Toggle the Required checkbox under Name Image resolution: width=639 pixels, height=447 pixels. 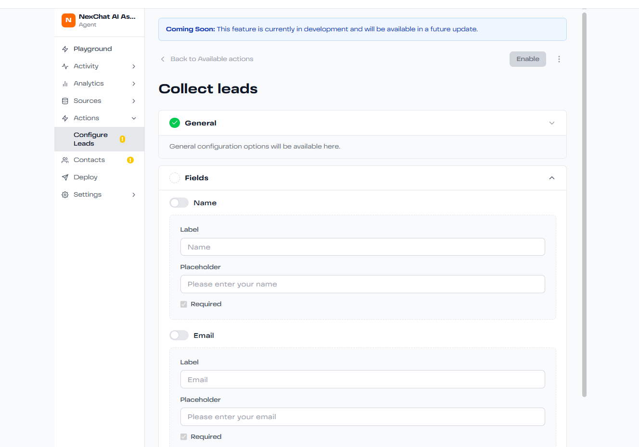pyautogui.click(x=184, y=304)
